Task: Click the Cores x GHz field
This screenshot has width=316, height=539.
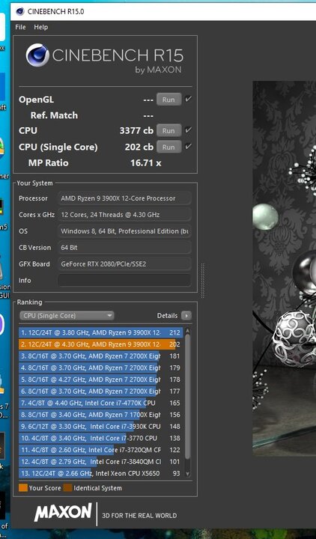Action: (124, 215)
